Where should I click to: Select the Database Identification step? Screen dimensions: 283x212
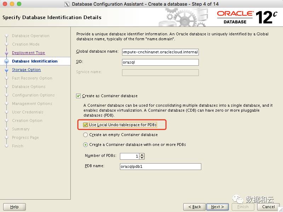tap(35, 61)
